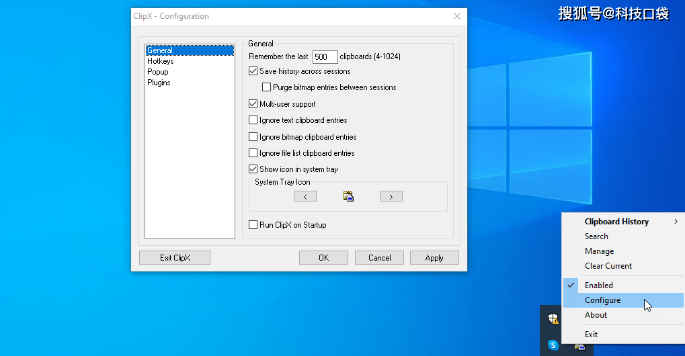
Task: Select Clear Current in the tray menu
Action: [608, 266]
